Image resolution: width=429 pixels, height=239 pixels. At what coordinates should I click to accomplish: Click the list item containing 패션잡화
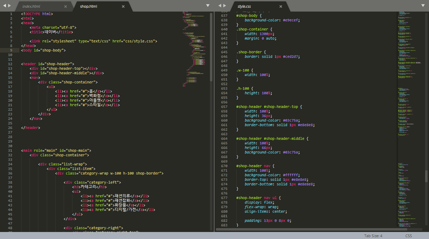click(115, 200)
